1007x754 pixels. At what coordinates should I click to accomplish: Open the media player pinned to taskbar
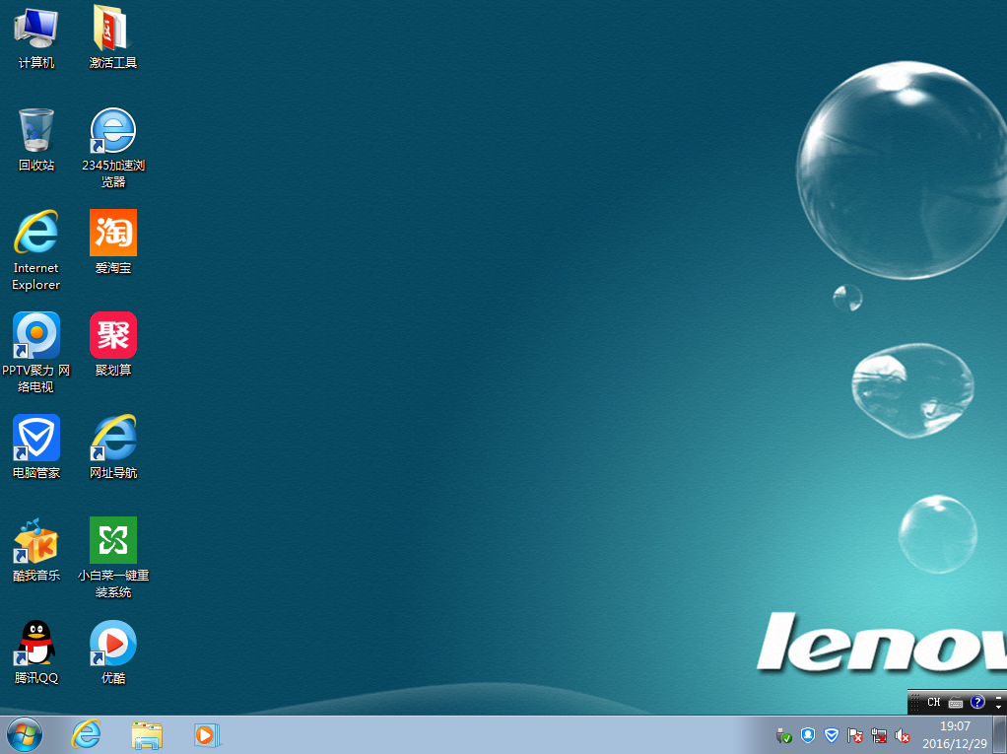point(207,734)
